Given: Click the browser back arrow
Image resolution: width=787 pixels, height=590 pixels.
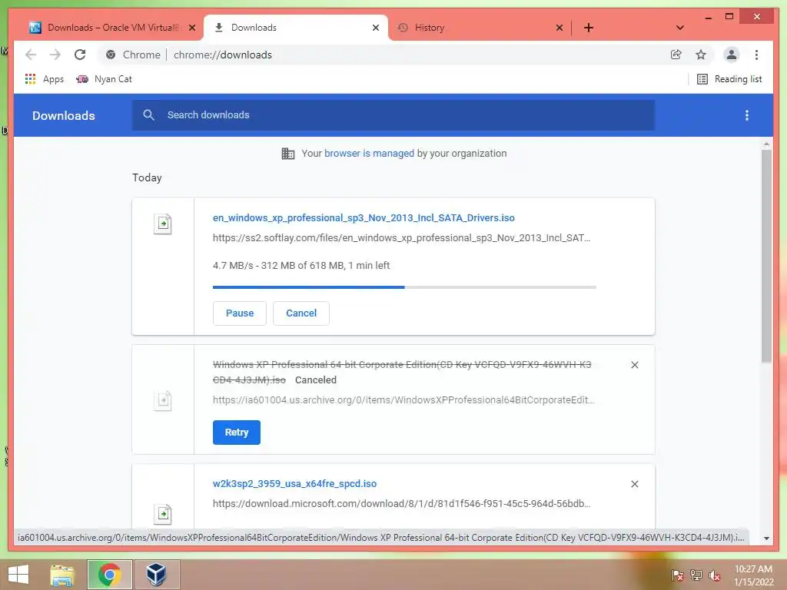Looking at the screenshot, I should (31, 55).
